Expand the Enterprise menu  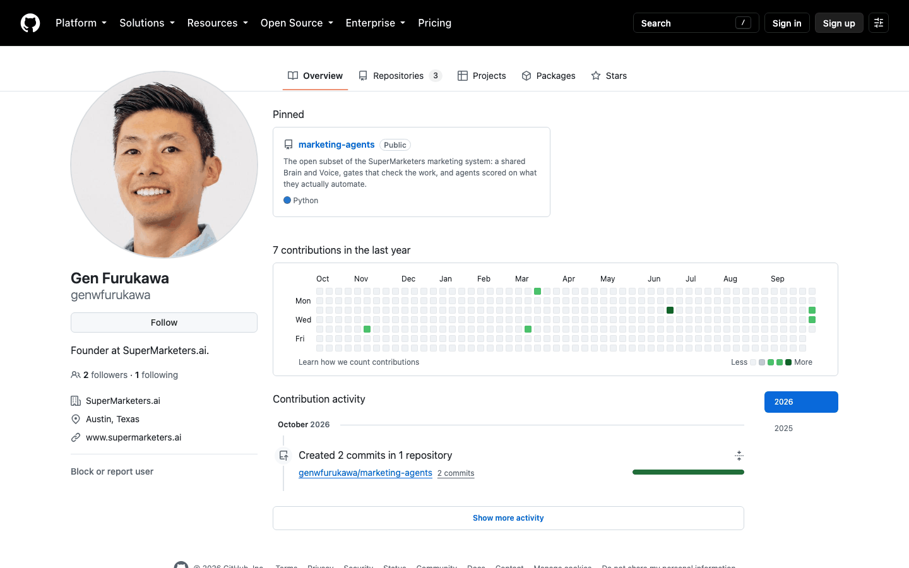pyautogui.click(x=376, y=23)
